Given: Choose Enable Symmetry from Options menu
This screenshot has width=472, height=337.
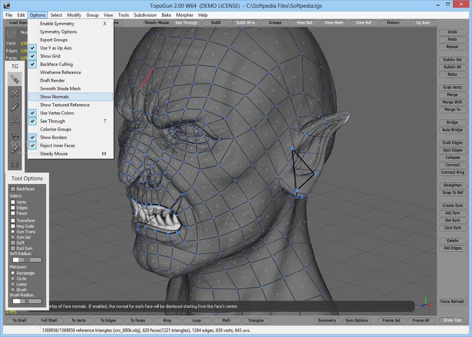Looking at the screenshot, I should (x=71, y=24).
